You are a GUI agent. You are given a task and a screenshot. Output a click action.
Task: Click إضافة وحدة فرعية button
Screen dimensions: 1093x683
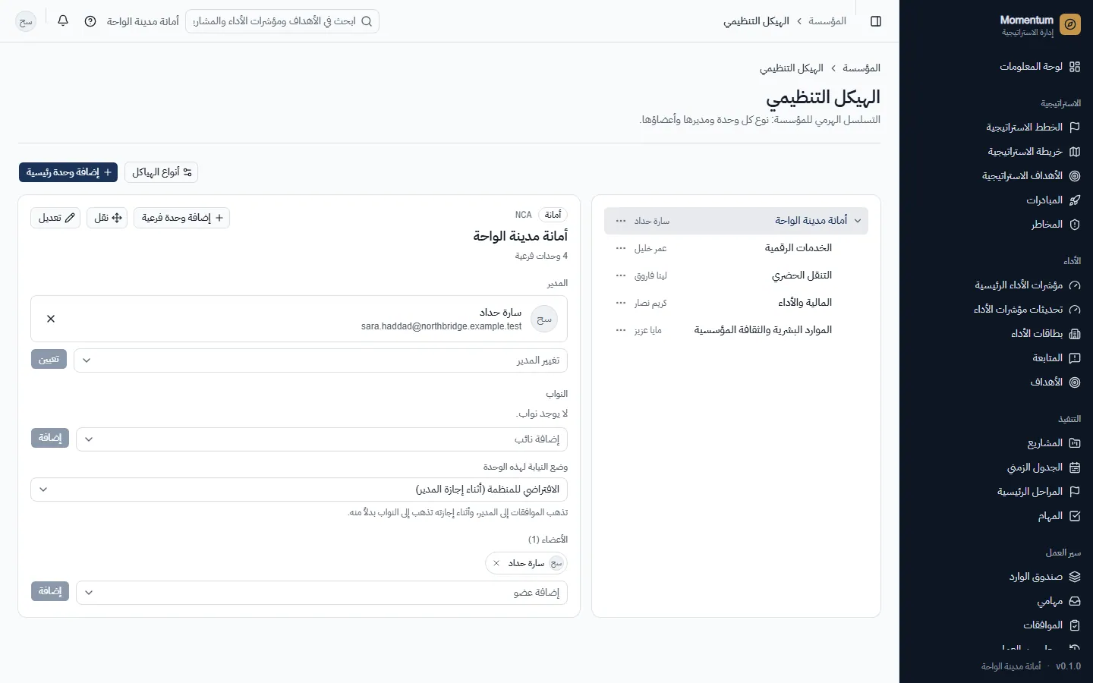[181, 218]
